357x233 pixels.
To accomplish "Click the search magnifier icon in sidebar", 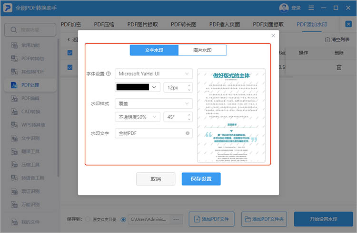I will [14, 30].
